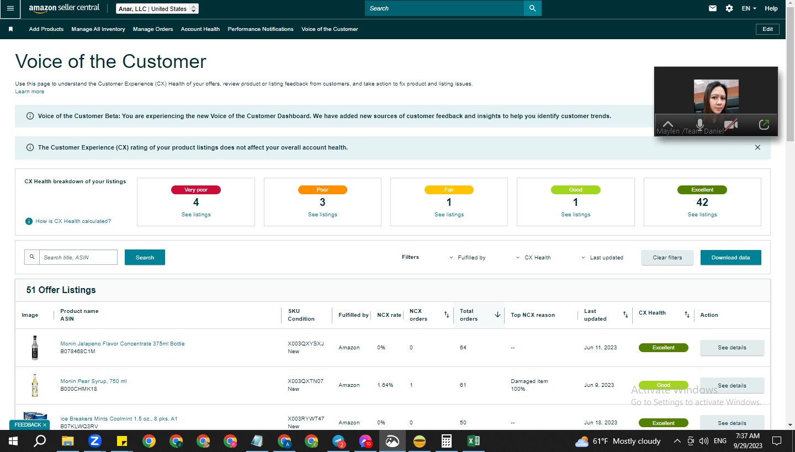795x452 pixels.
Task: Sort by Last updated column arrows
Action: pyautogui.click(x=625, y=315)
